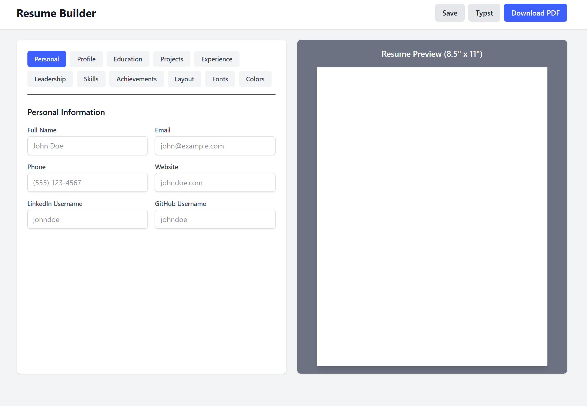
Task: Switch to the Achievements tab
Action: (x=137, y=79)
